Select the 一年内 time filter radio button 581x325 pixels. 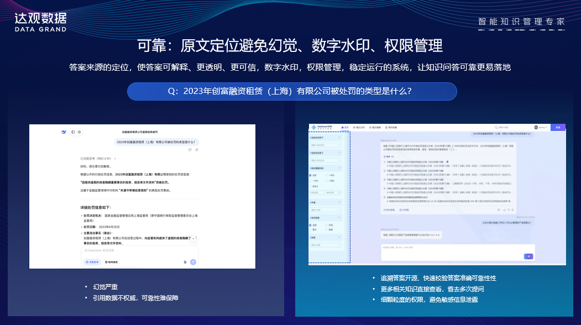click(x=326, y=175)
